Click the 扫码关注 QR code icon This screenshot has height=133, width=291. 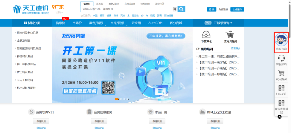click(281, 88)
